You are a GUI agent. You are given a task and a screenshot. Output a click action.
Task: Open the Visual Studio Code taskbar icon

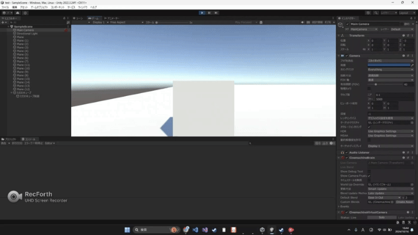[195, 230]
